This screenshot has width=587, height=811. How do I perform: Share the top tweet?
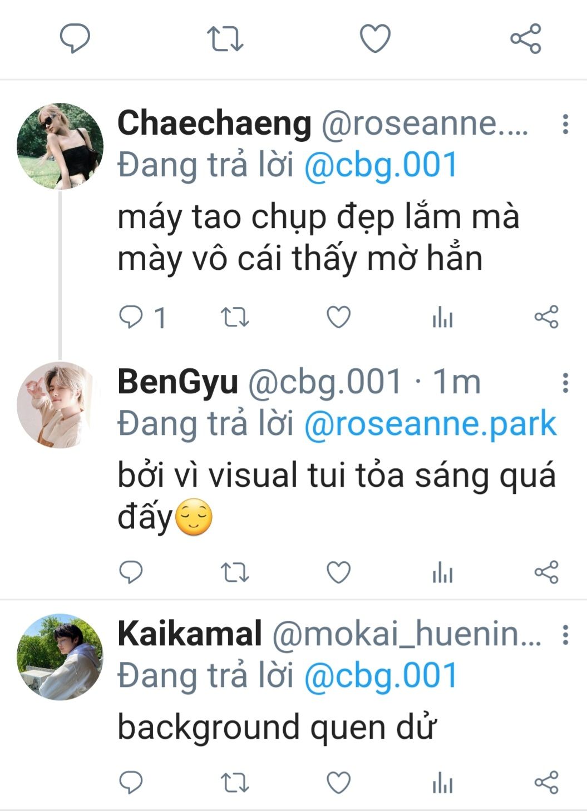(x=525, y=39)
